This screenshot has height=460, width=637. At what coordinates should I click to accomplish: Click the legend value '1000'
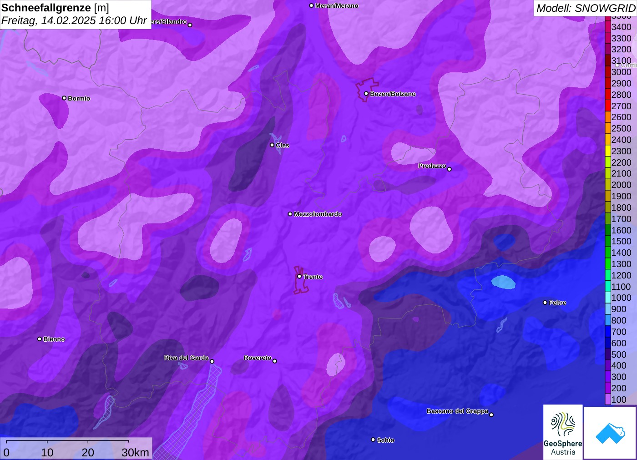pyautogui.click(x=621, y=298)
